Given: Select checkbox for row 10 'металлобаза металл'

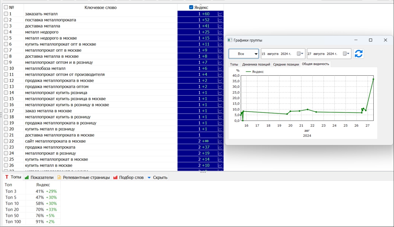Looking at the screenshot, I should [x=6, y=68].
